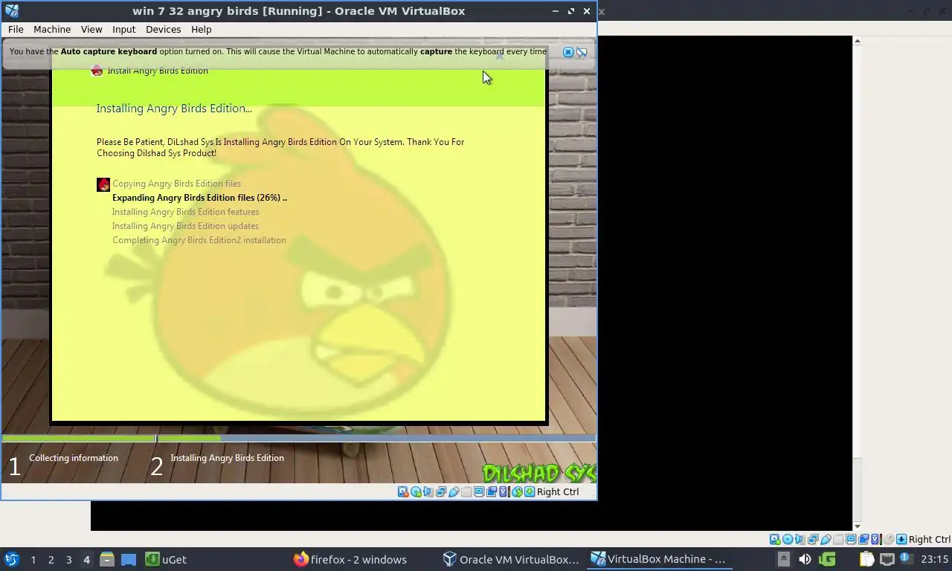Click audio indicator in the background VM window
Viewport: 952px width, 571px height.
[x=800, y=540]
